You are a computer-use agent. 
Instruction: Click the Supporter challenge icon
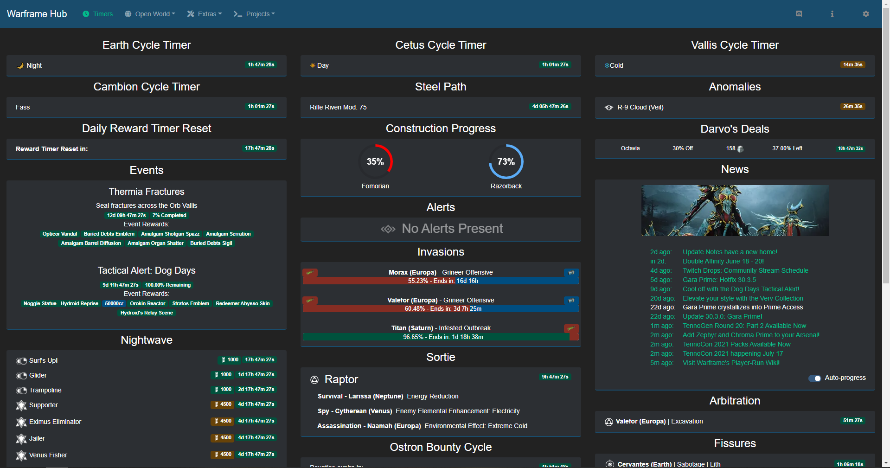[x=21, y=406]
